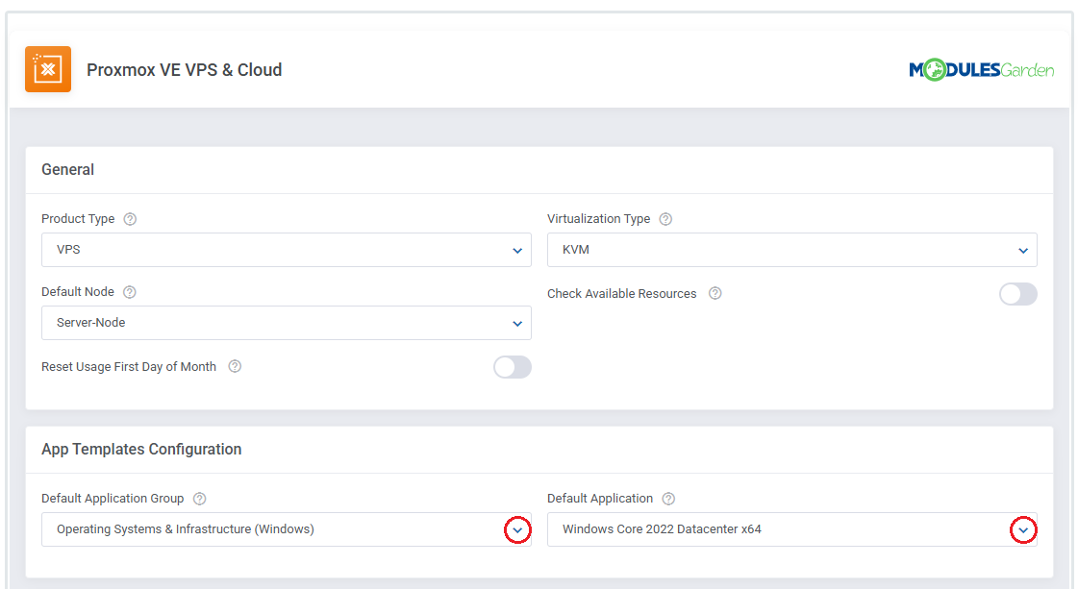Open the Product Type dropdown
This screenshot has height=589, width=1078.
(286, 250)
